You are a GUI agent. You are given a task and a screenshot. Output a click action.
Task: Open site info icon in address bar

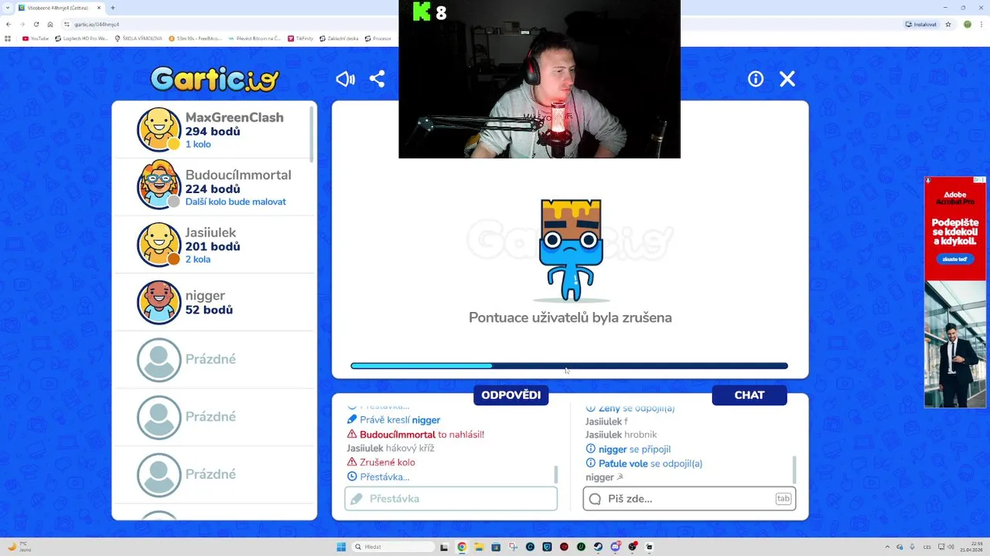(x=67, y=25)
